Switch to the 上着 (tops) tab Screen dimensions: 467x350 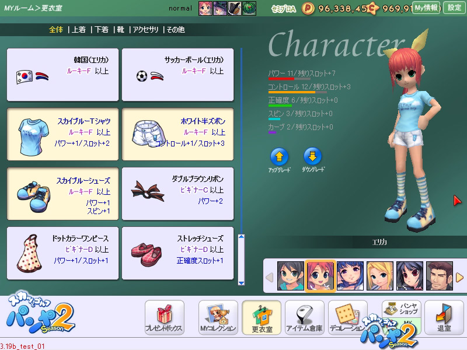point(78,30)
